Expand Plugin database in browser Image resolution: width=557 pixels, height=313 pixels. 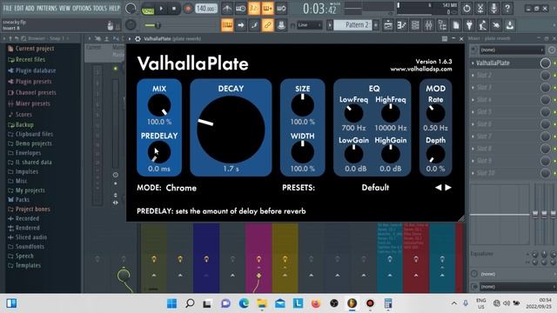click(x=32, y=70)
